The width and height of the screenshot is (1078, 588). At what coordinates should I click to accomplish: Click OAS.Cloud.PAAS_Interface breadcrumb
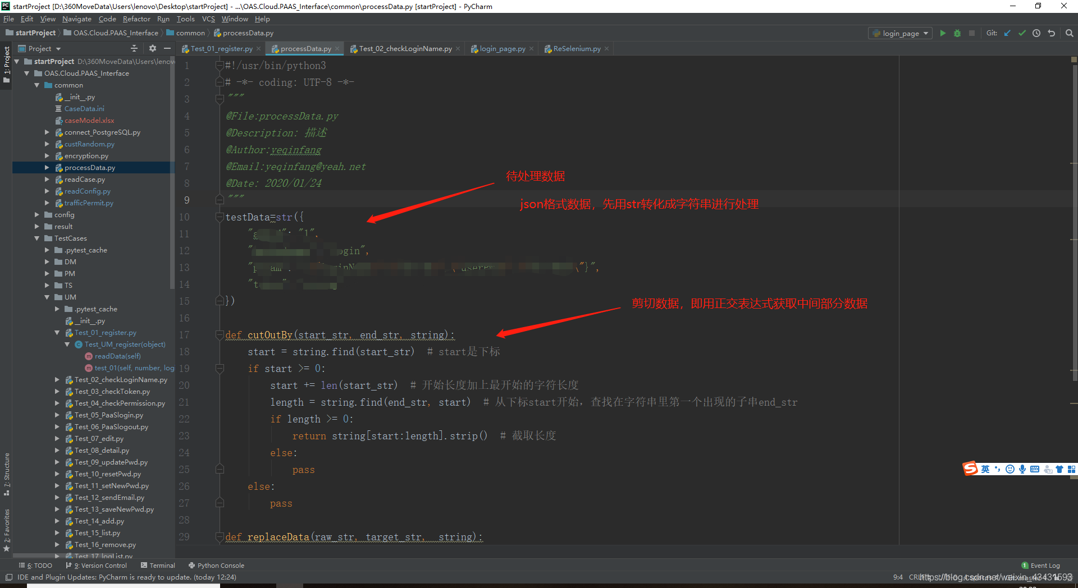pyautogui.click(x=111, y=33)
